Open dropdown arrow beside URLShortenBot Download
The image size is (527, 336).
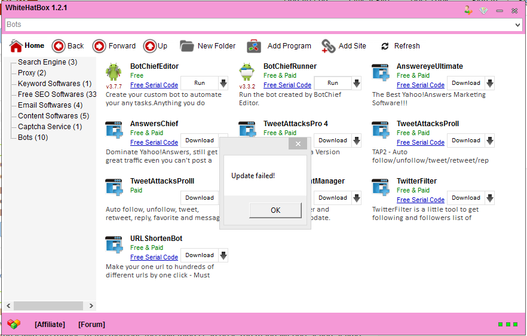point(223,255)
